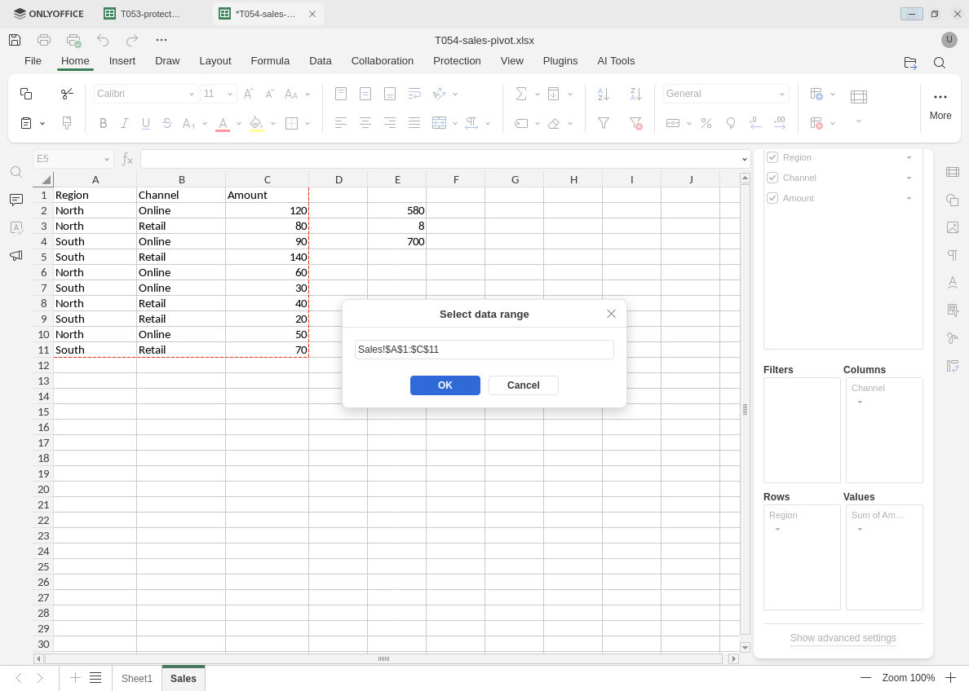The image size is (969, 691).
Task: Click OK in Select data range dialog
Action: coord(445,385)
